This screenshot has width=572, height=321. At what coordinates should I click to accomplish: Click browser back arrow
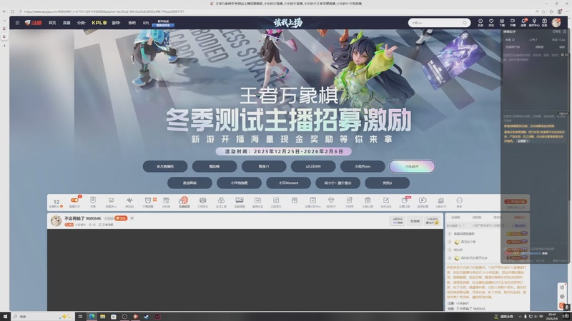pos(4,11)
